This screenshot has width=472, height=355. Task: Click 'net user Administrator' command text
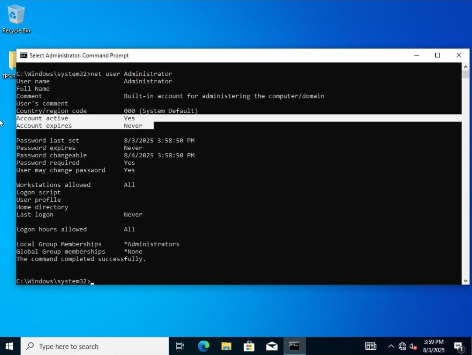[131, 74]
